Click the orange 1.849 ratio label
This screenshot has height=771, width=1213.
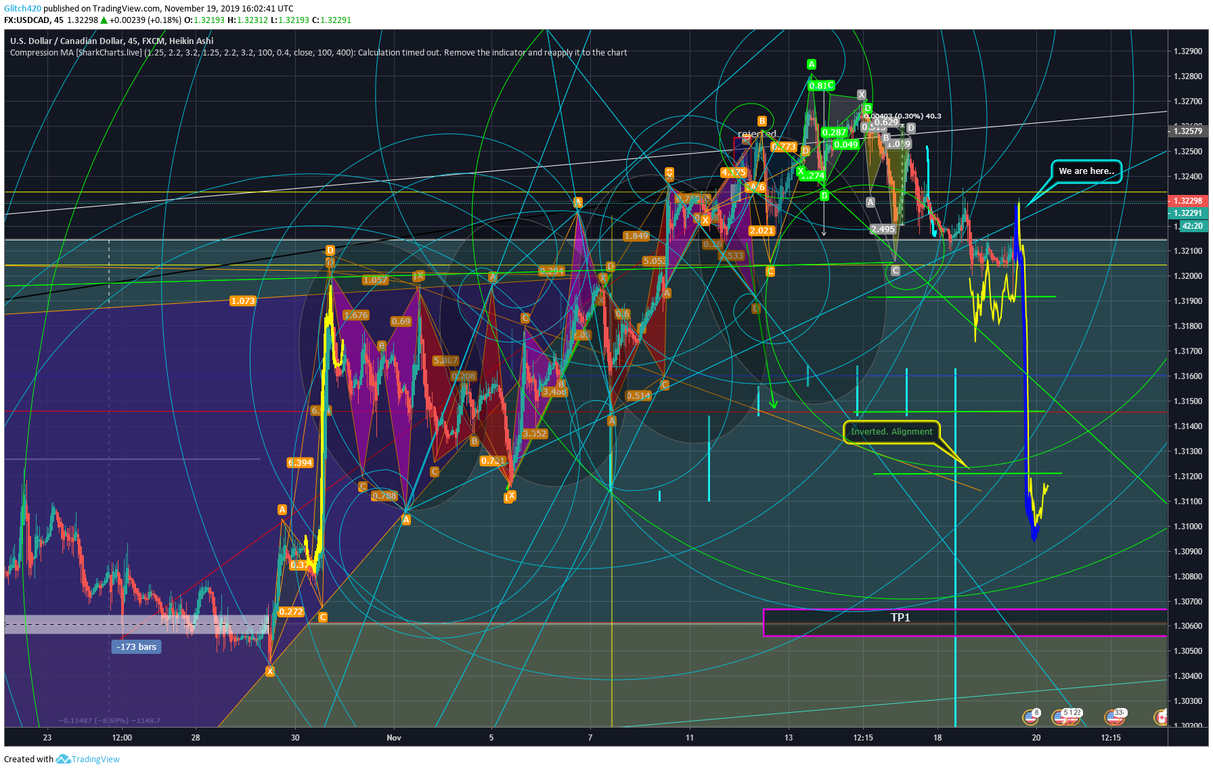(x=636, y=236)
